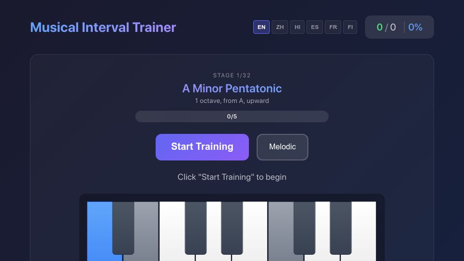Click the 0/5 stage progress bar
The height and width of the screenshot is (261, 464).
(232, 116)
